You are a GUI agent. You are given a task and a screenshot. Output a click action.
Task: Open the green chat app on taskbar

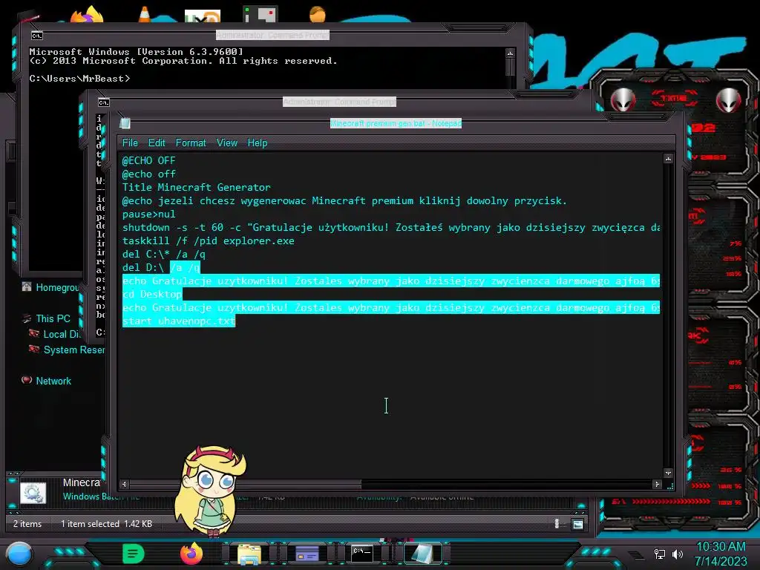[x=134, y=554]
